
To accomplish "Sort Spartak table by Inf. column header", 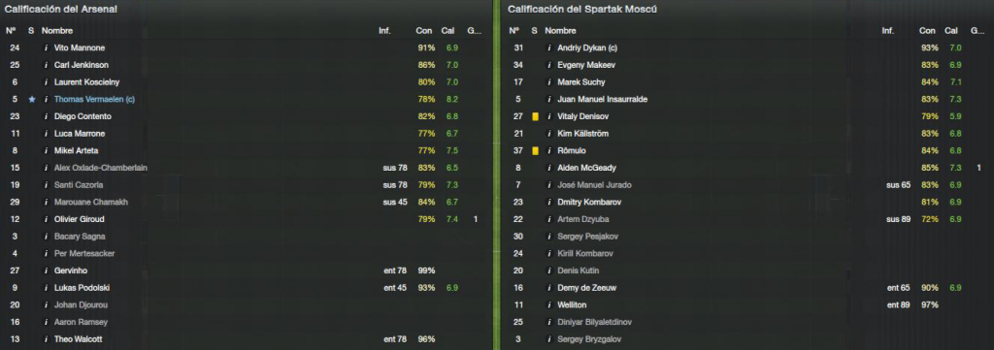I will [x=888, y=30].
